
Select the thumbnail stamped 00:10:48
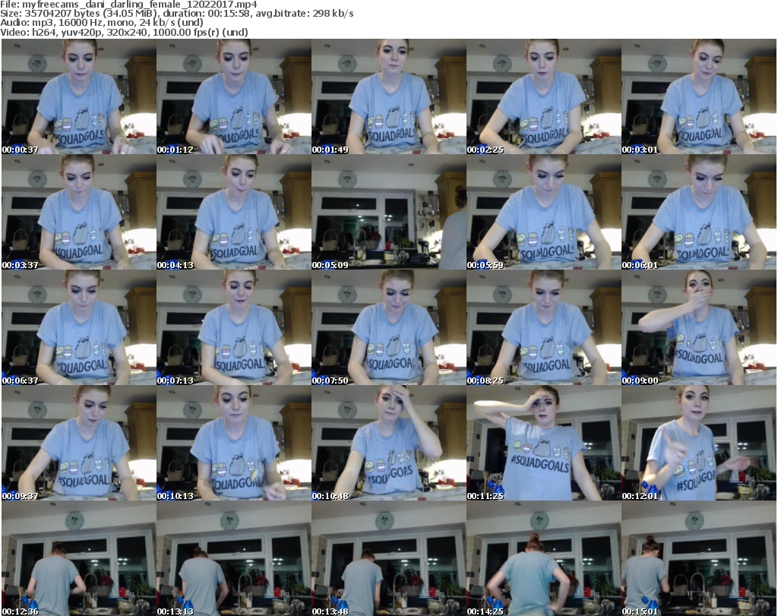click(388, 444)
